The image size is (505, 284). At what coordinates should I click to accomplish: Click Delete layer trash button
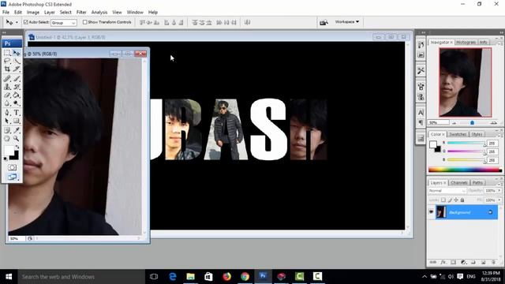pyautogui.click(x=493, y=262)
